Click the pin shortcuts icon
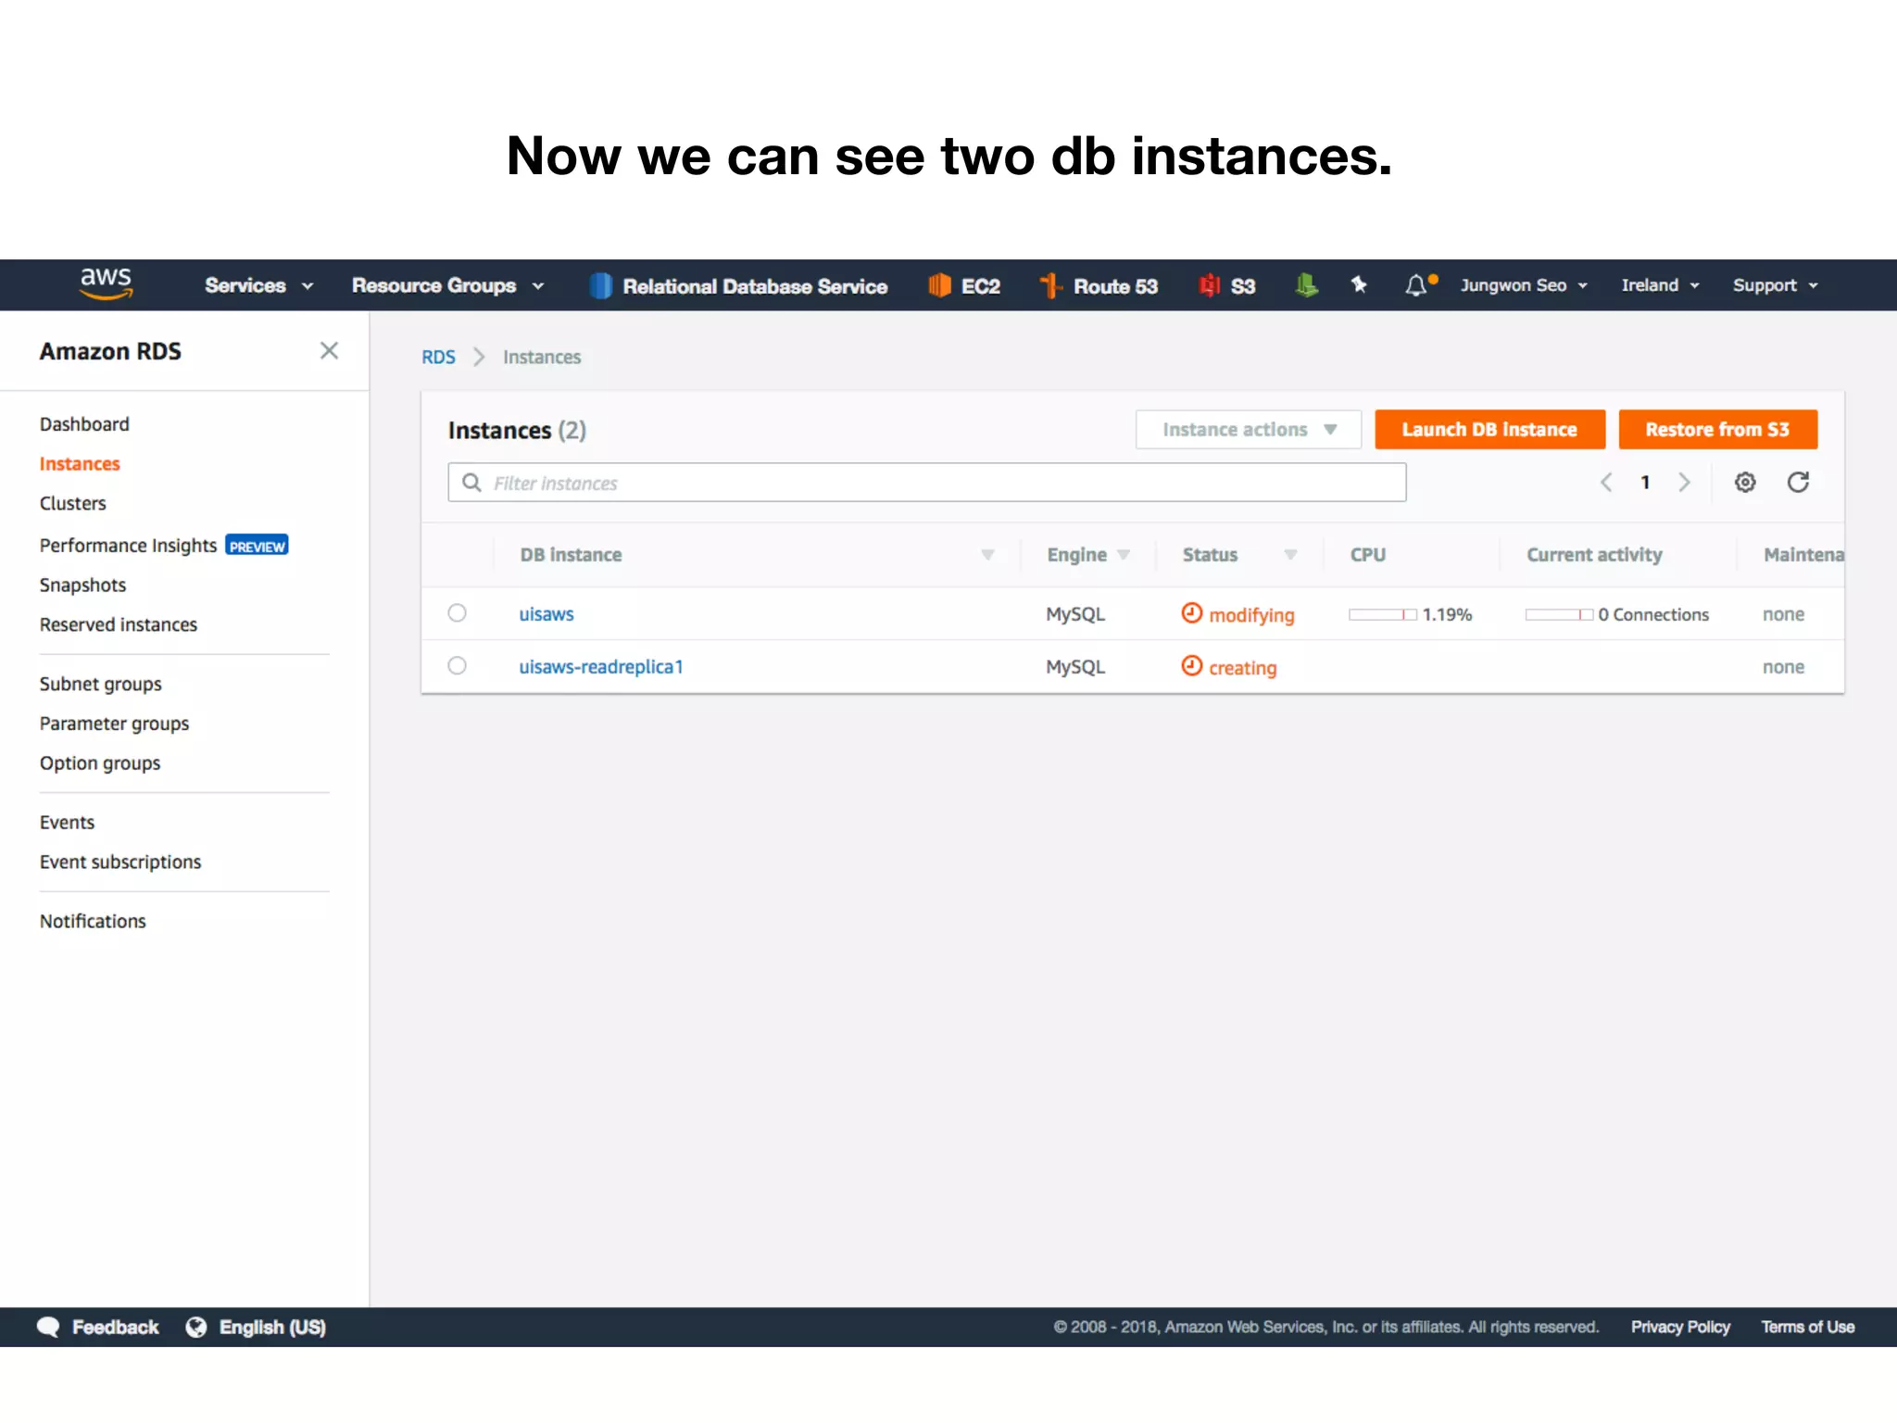 tap(1359, 285)
